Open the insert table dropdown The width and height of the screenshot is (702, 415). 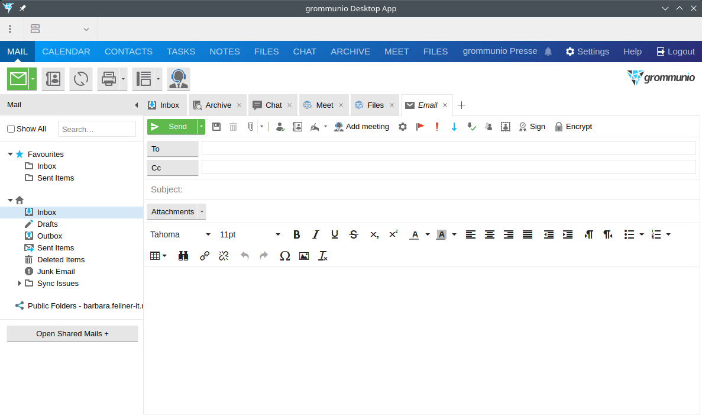click(x=158, y=256)
